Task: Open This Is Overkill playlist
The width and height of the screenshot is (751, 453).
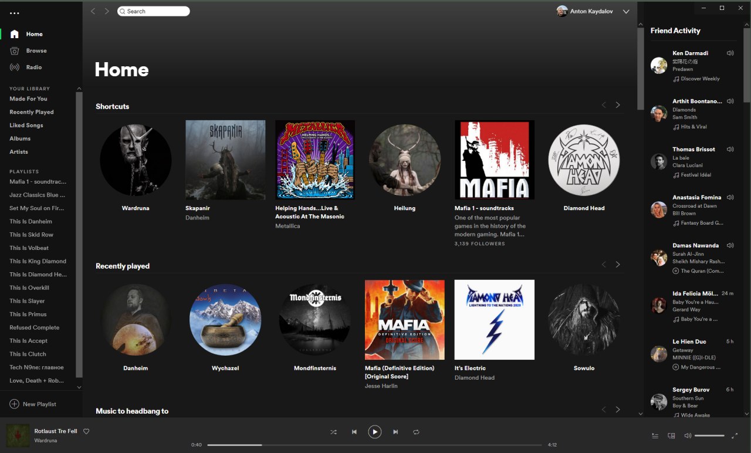Action: pos(29,288)
